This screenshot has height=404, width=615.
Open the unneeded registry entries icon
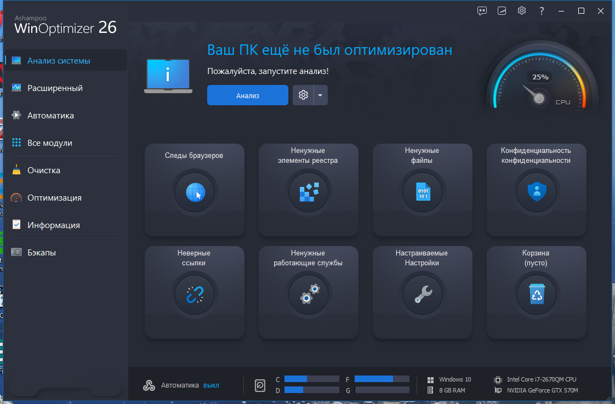click(309, 192)
